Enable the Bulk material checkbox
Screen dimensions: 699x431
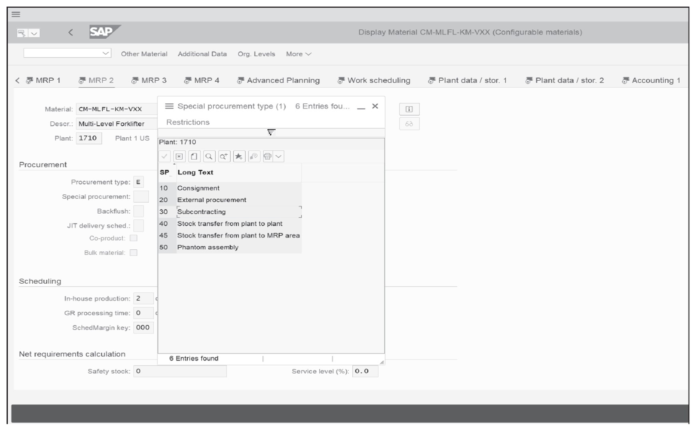pos(134,252)
